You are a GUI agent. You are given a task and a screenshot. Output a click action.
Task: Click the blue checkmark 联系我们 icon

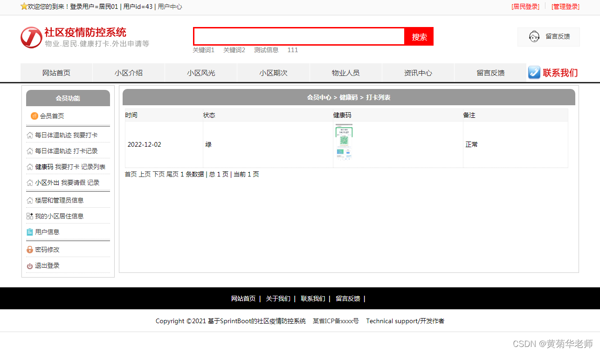(x=534, y=72)
